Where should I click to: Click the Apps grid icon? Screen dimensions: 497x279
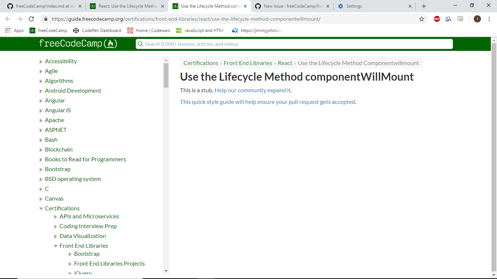8,30
